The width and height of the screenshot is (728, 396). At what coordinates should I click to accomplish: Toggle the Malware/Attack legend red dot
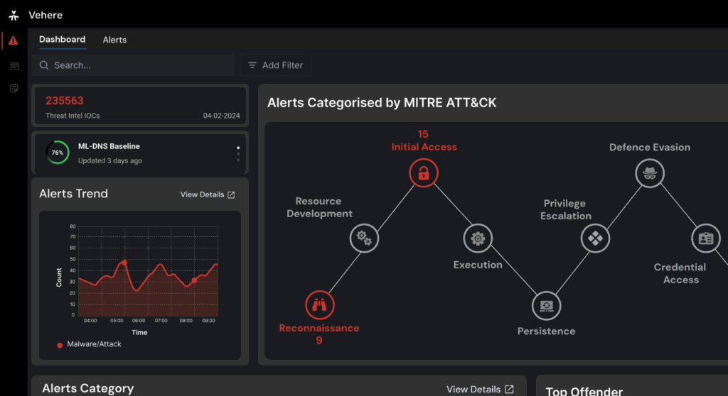60,345
